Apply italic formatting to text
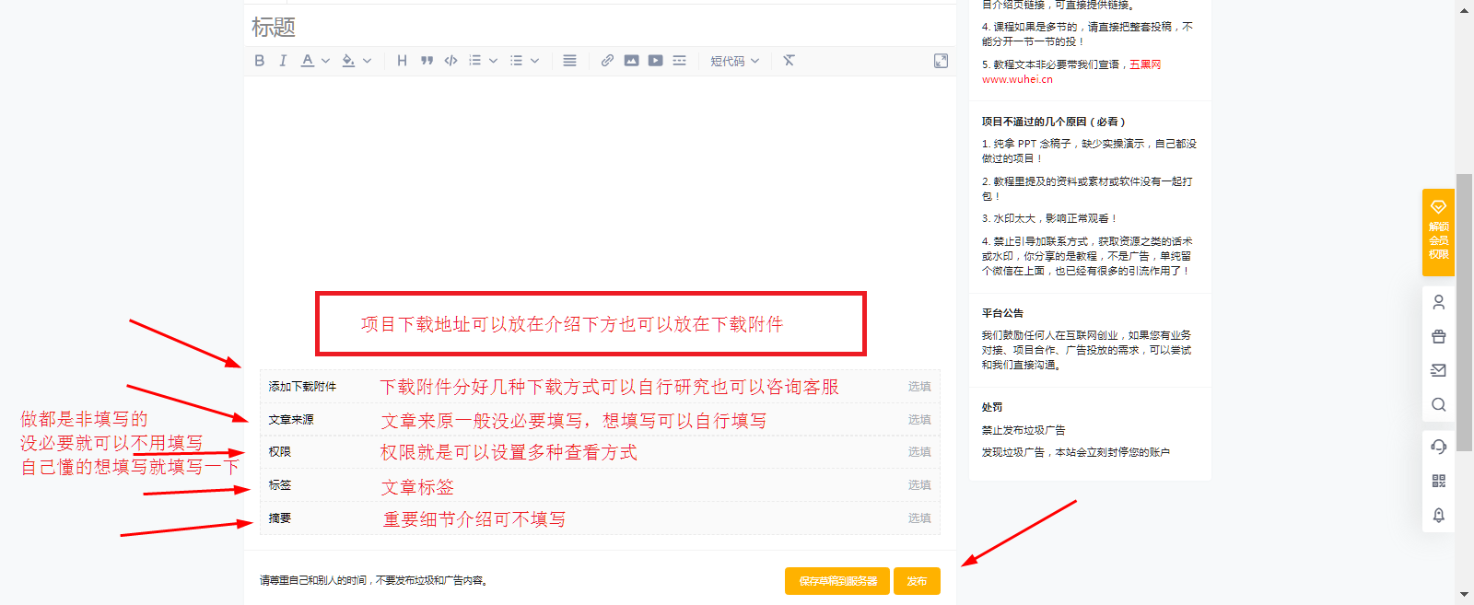 (283, 61)
